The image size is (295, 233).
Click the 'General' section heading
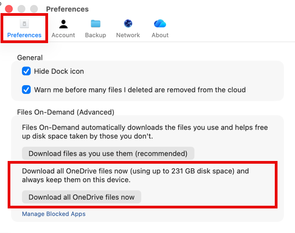(29, 58)
